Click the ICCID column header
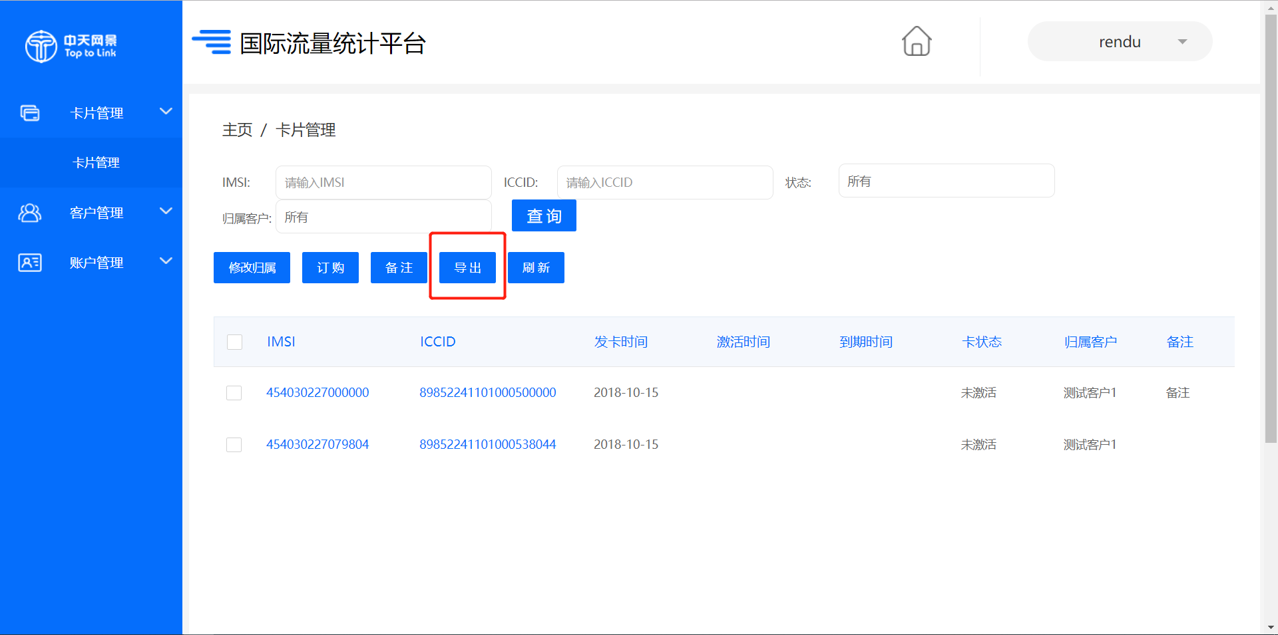The height and width of the screenshot is (635, 1278). [x=438, y=342]
